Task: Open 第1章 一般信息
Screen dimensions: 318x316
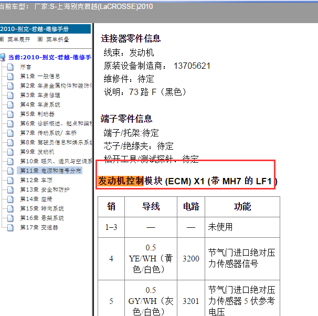Action: coord(40,76)
